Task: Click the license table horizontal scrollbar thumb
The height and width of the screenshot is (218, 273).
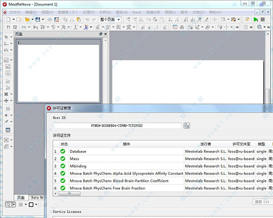Action: 69,193
